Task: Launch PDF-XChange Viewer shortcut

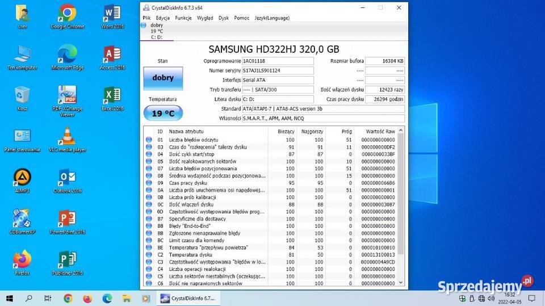Action: point(68,101)
